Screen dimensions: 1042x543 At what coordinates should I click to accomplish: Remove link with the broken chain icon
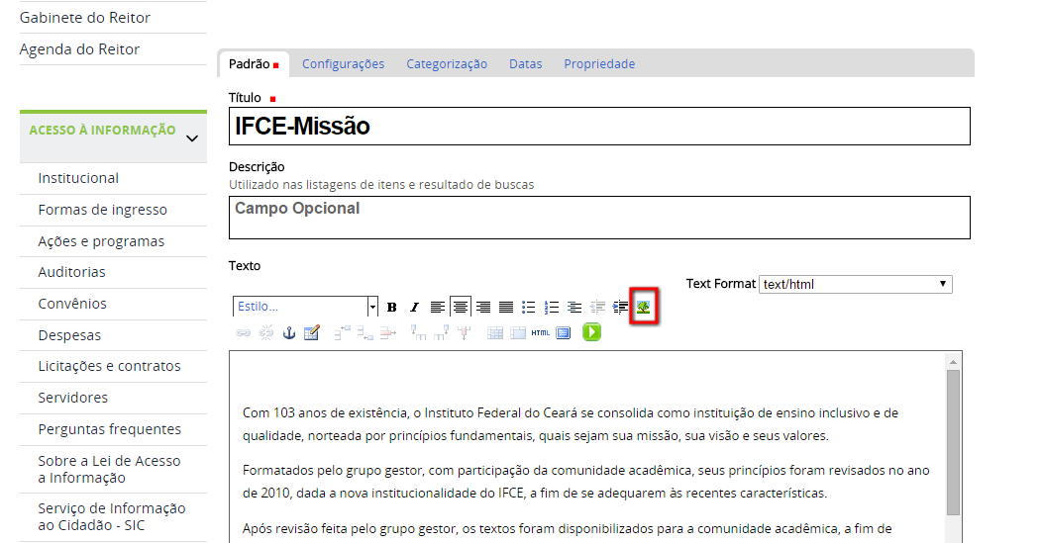(265, 332)
